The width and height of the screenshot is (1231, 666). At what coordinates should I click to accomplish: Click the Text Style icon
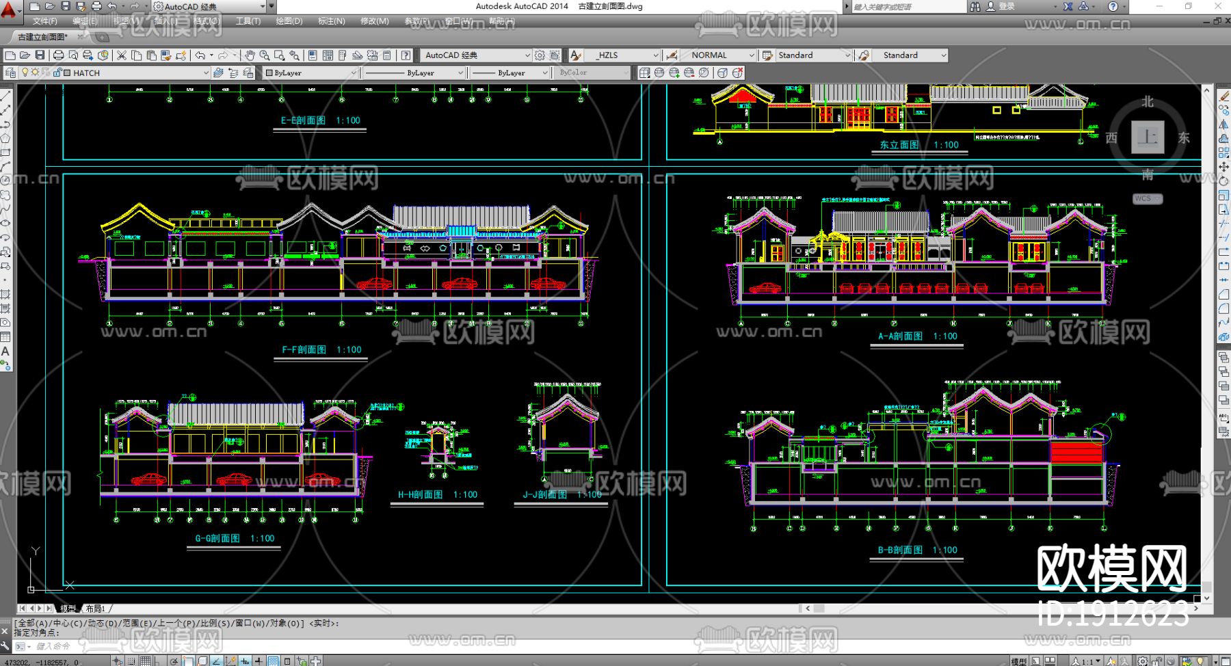pos(576,55)
